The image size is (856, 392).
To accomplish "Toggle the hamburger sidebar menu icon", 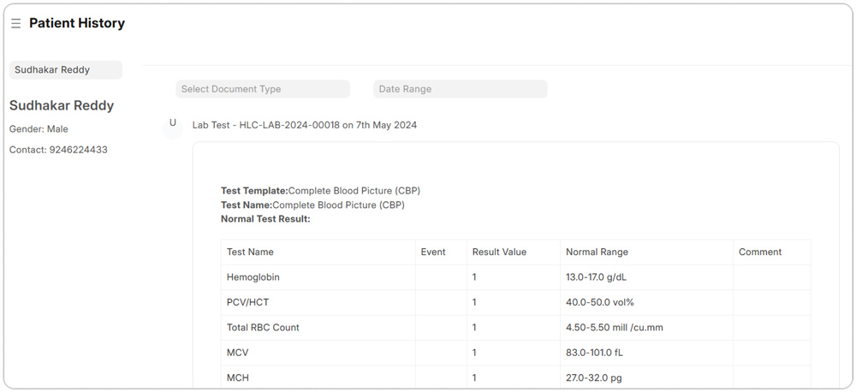I will (15, 24).
